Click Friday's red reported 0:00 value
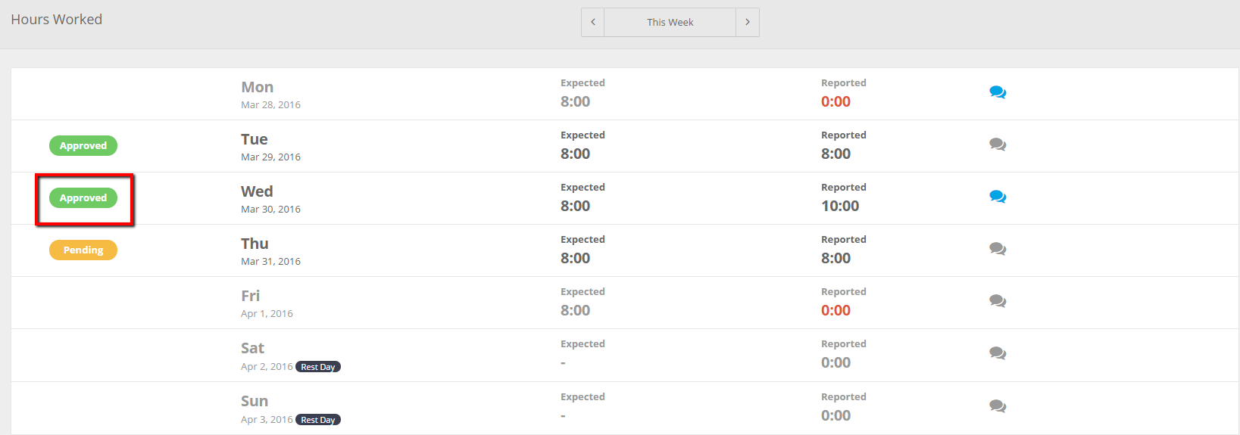1240x435 pixels. point(836,310)
